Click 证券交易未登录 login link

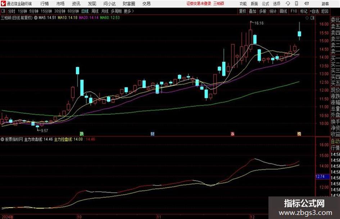[x=199, y=4]
